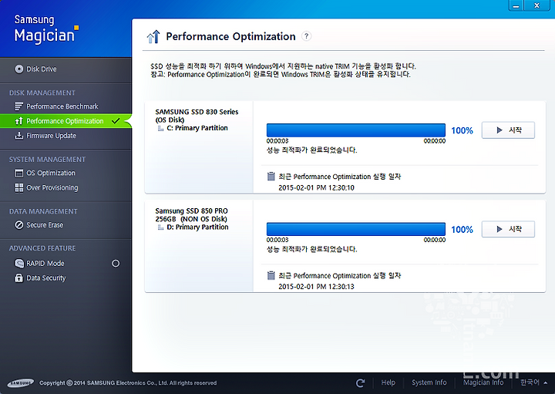Start optimization for SSD 850 PRO
The image size is (555, 394).
click(508, 229)
